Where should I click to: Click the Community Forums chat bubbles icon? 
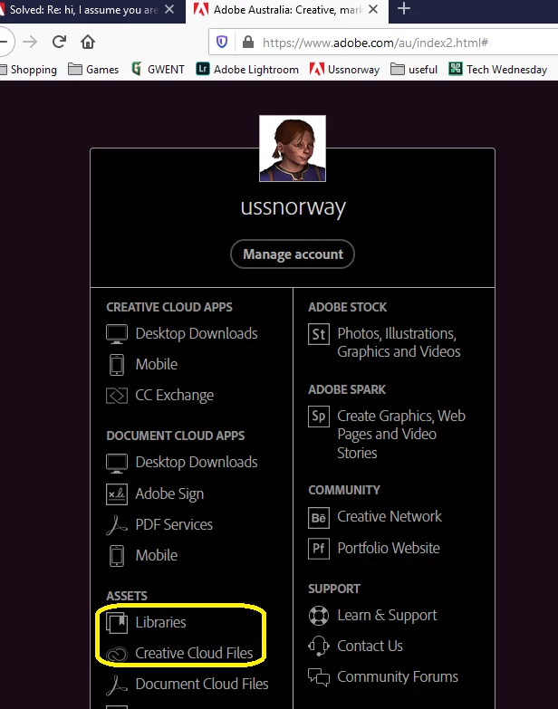click(319, 677)
